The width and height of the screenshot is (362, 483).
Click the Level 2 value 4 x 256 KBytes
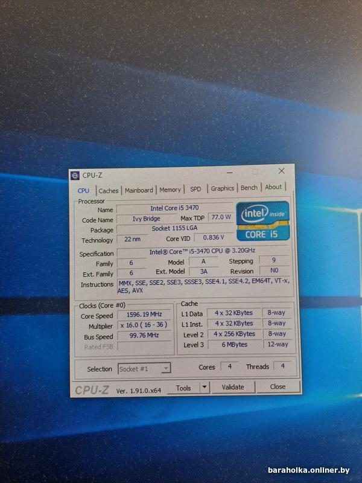234,334
